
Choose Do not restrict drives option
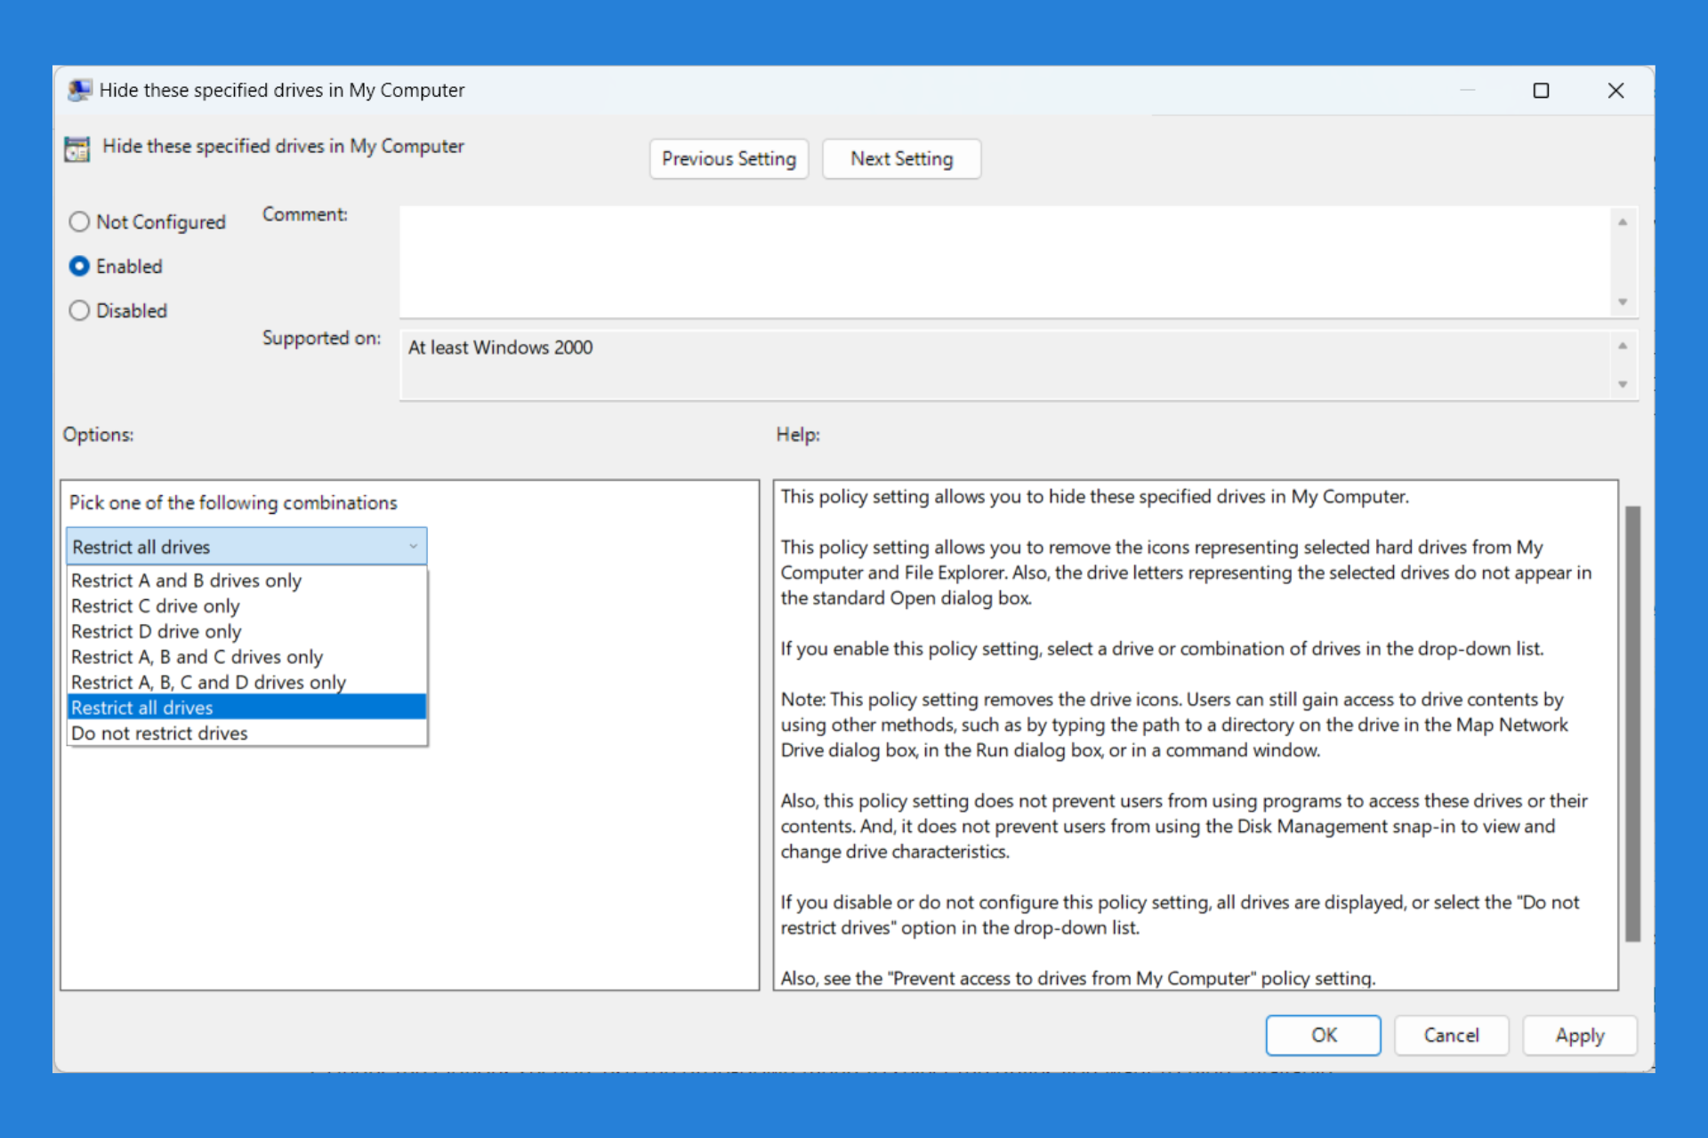[247, 733]
